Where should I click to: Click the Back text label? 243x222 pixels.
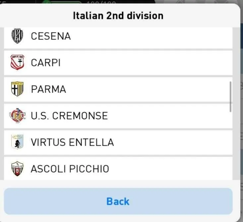click(x=118, y=201)
